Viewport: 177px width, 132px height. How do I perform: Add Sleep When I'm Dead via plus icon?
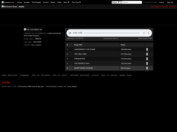pyautogui.click(x=147, y=68)
